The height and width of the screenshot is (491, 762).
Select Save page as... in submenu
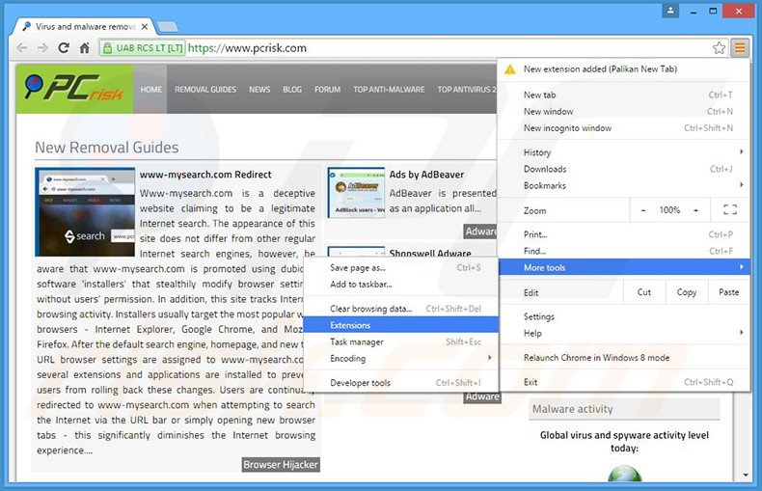click(401, 267)
